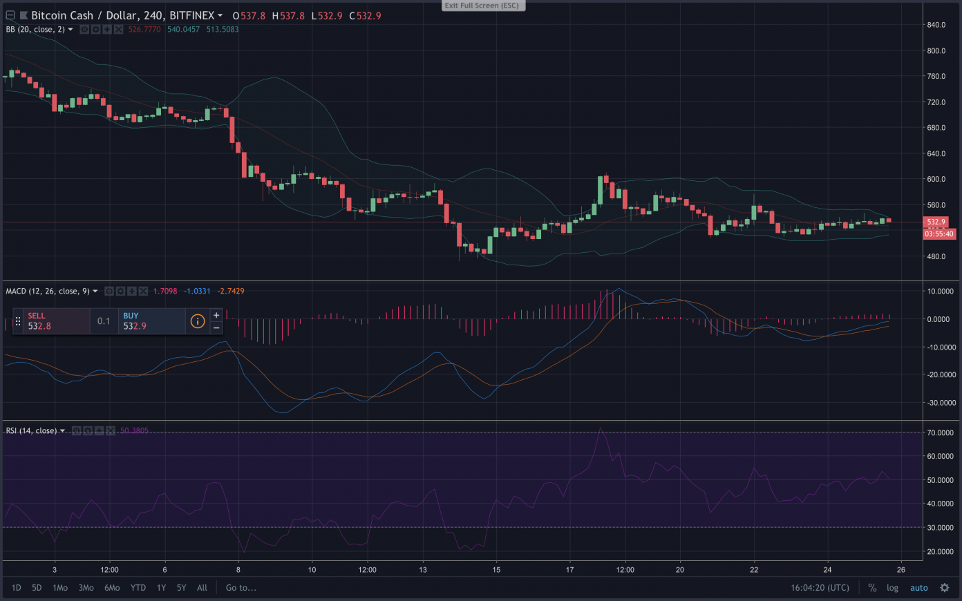The width and height of the screenshot is (962, 601).
Task: Click the plus icon next to RSI legend
Action: click(99, 431)
